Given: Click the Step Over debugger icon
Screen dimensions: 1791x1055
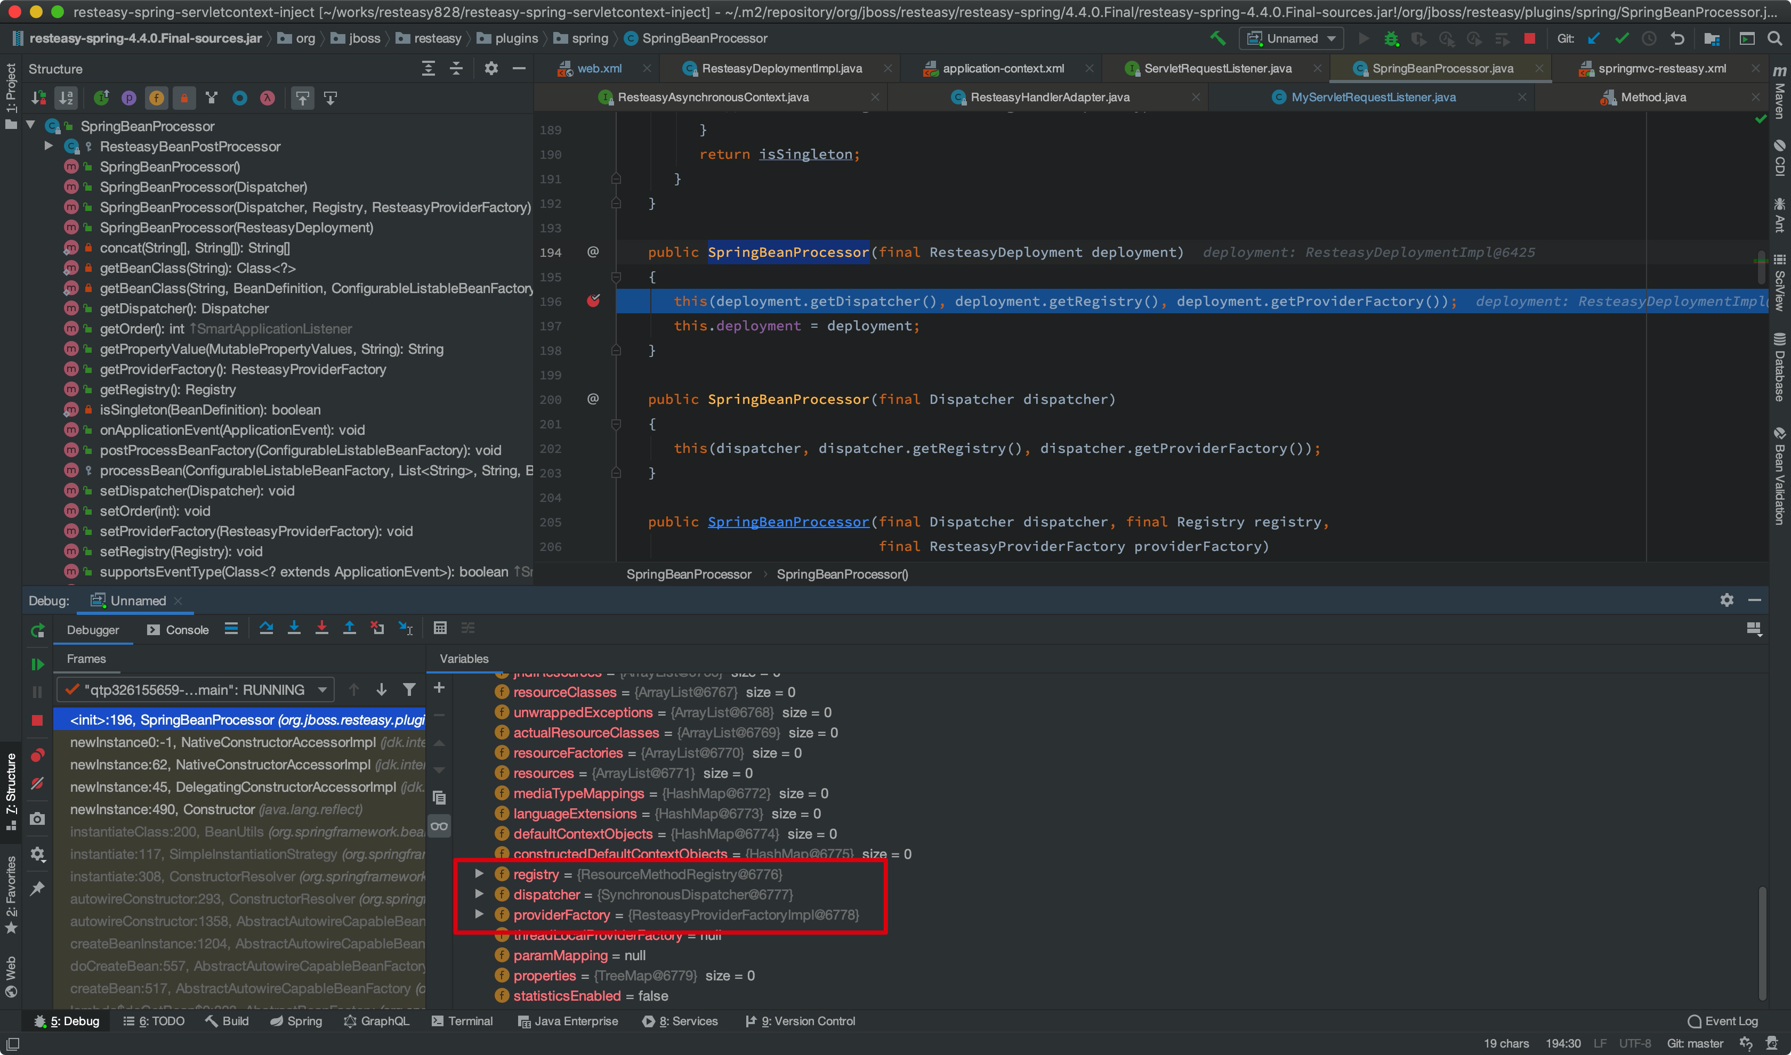Looking at the screenshot, I should point(266,628).
